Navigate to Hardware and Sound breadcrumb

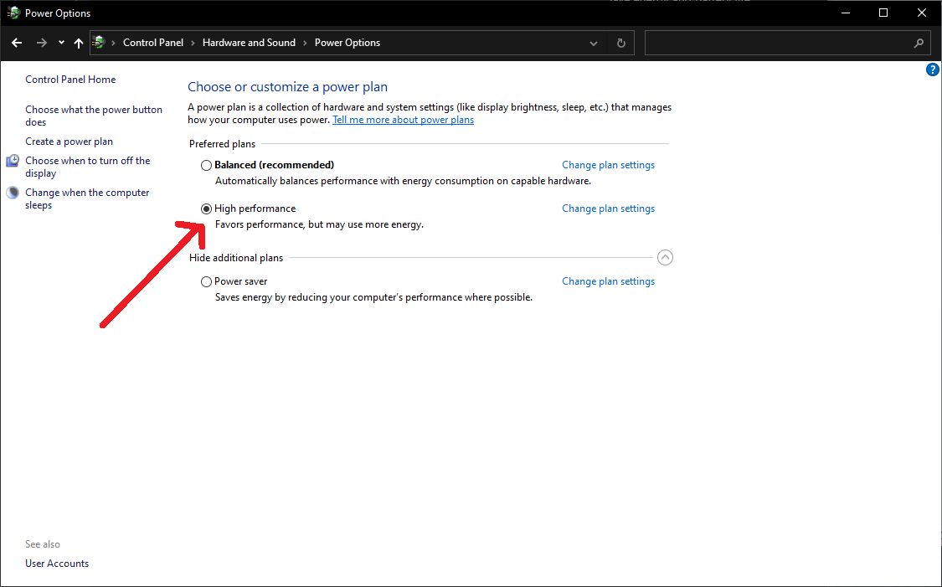(x=249, y=43)
